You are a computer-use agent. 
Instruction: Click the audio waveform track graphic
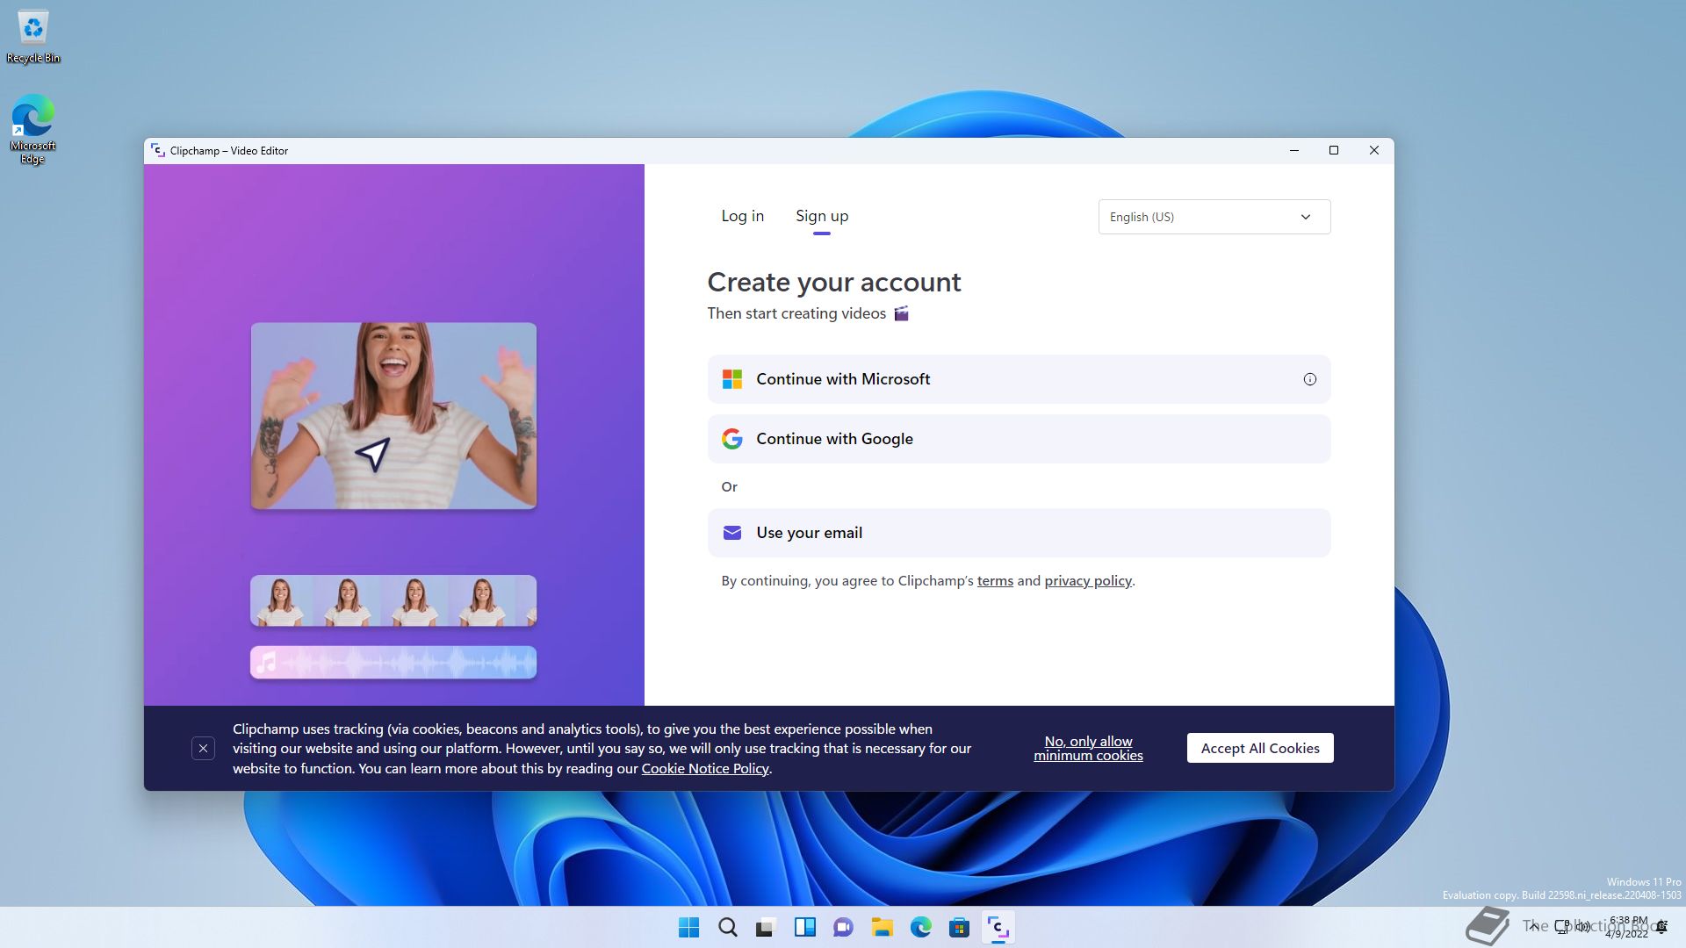pyautogui.click(x=393, y=662)
